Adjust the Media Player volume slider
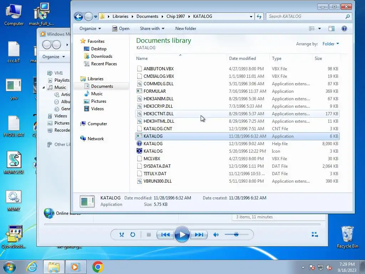 point(236,235)
